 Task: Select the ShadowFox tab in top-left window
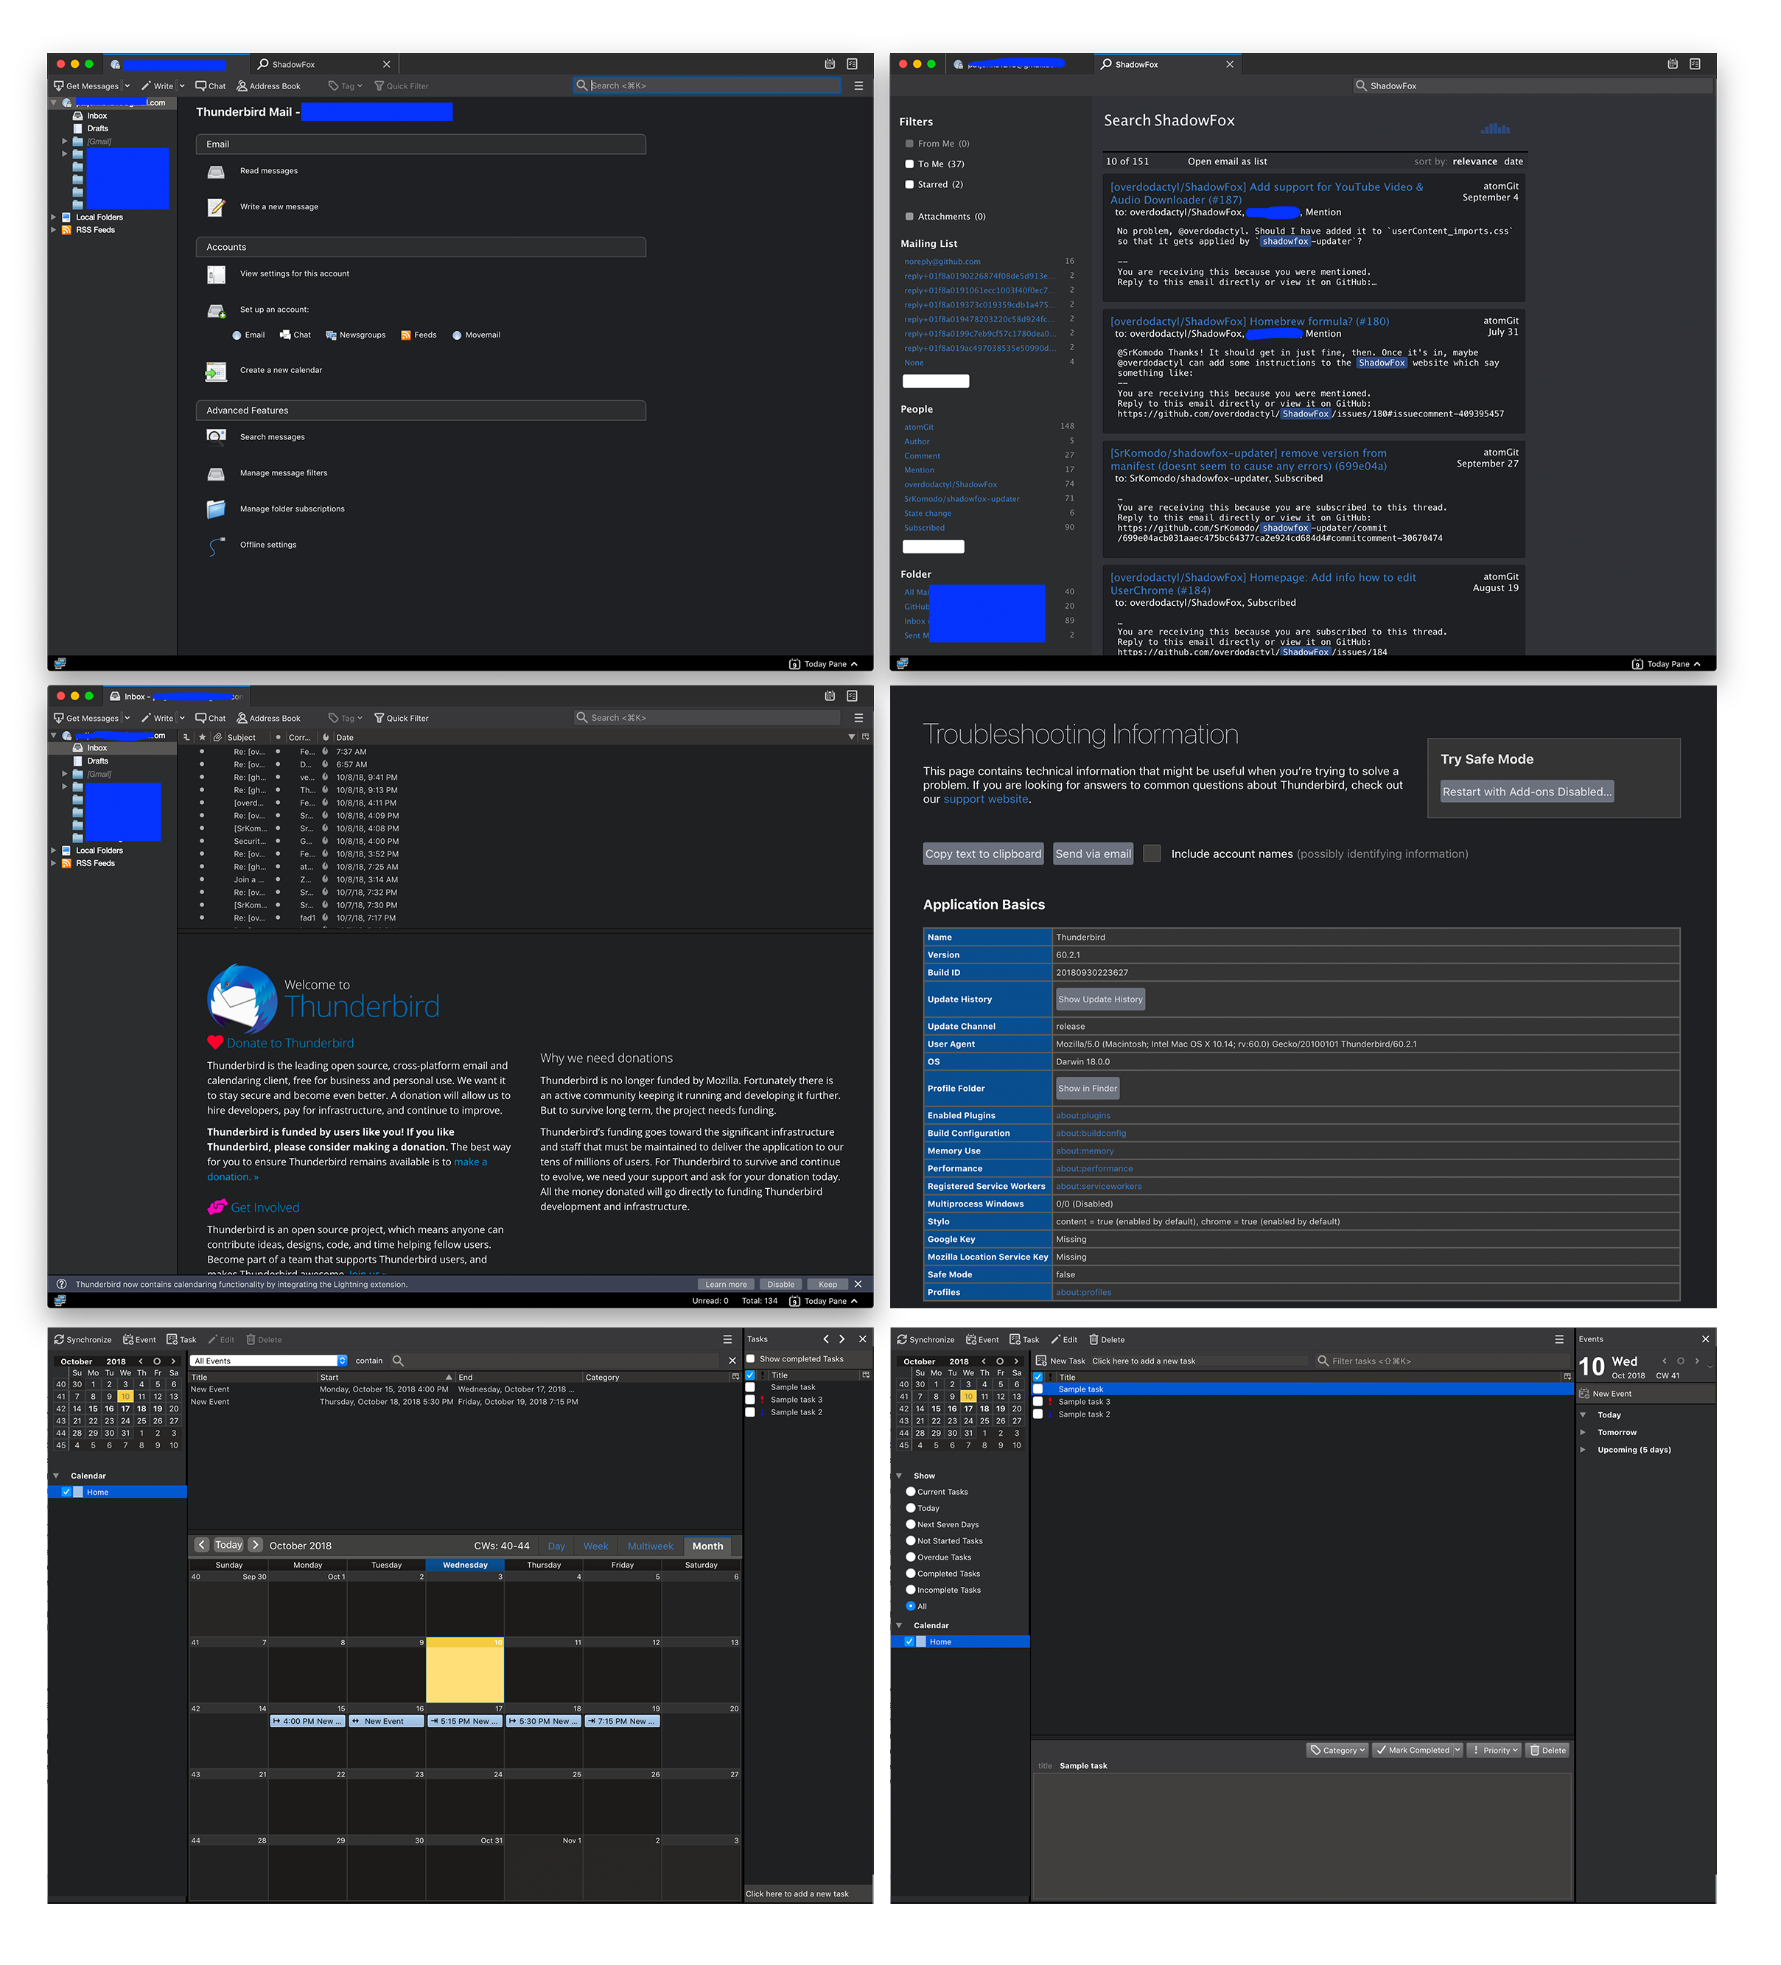[293, 64]
